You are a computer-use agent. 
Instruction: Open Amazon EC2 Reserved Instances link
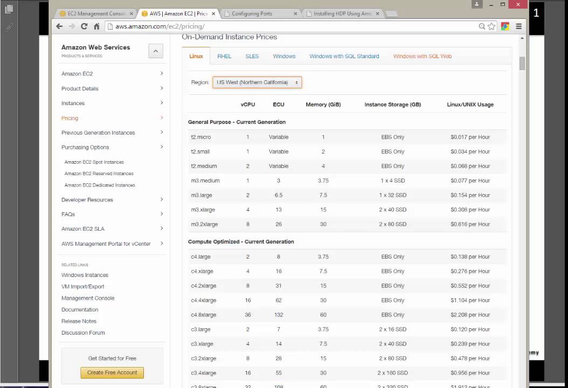[99, 174]
